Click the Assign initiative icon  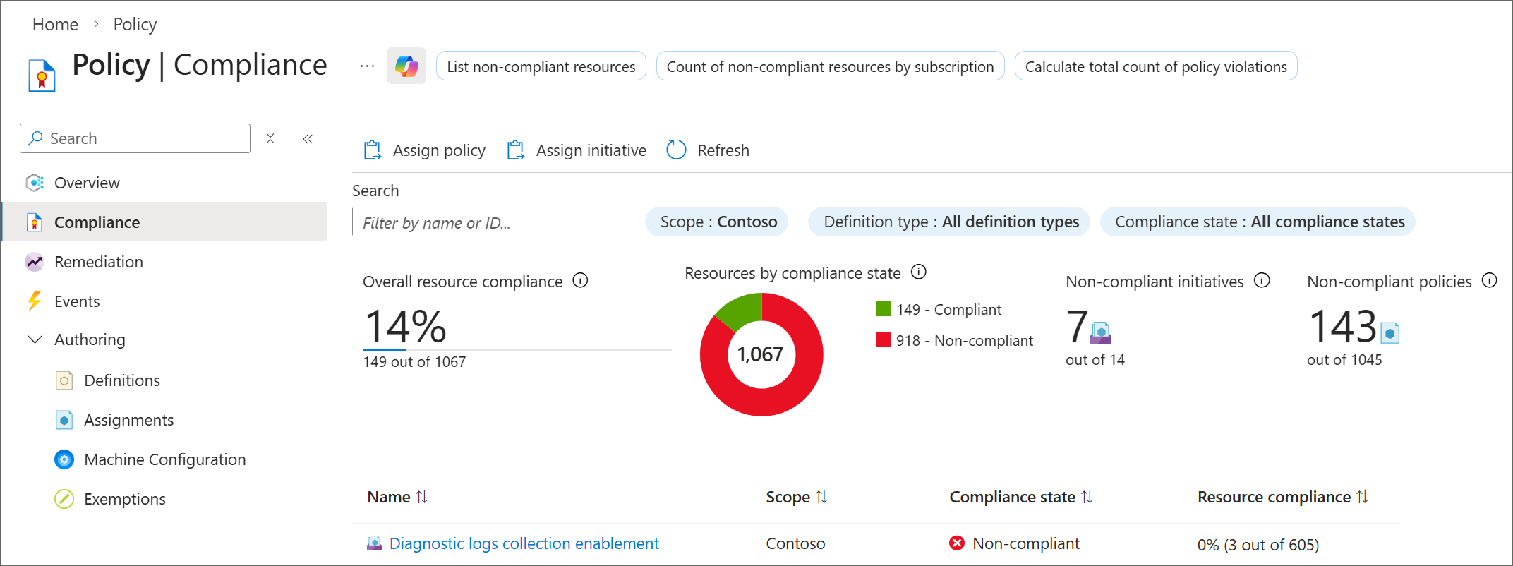point(516,150)
